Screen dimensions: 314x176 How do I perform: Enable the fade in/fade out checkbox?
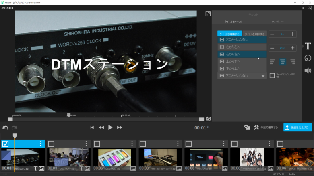tap(272, 75)
